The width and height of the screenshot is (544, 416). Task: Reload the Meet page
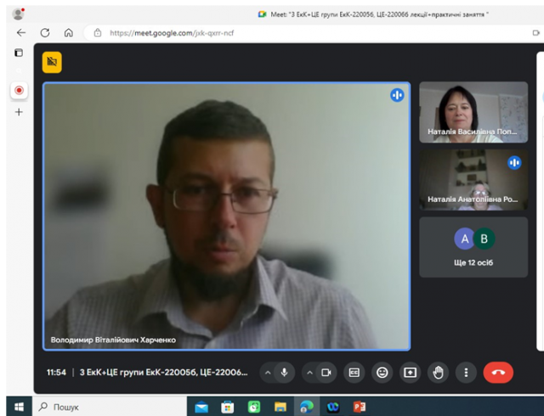click(45, 32)
